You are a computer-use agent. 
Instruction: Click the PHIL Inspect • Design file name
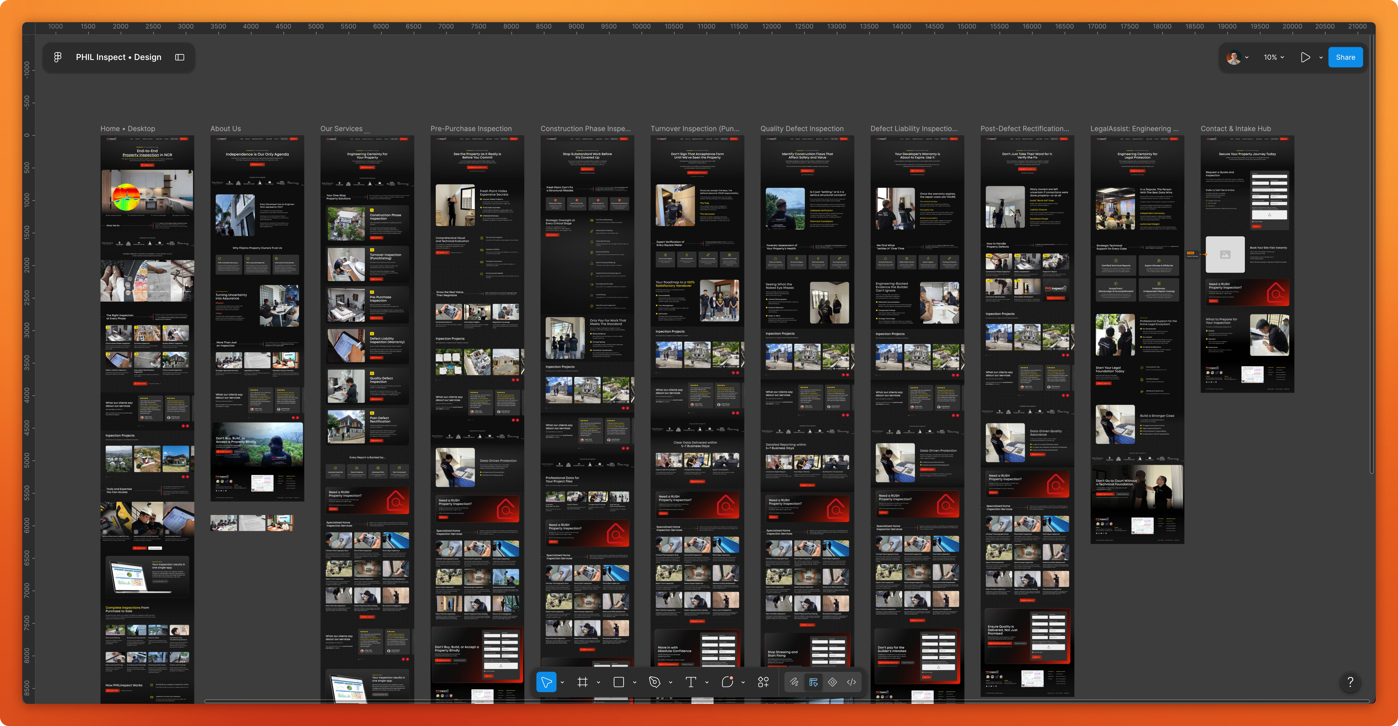point(118,57)
